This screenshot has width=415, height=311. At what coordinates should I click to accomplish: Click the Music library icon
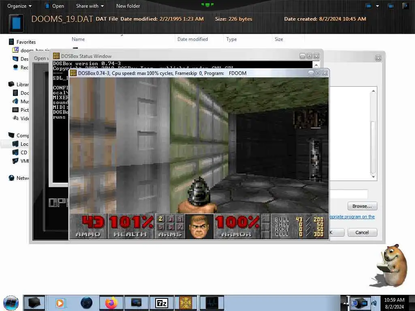point(15,101)
